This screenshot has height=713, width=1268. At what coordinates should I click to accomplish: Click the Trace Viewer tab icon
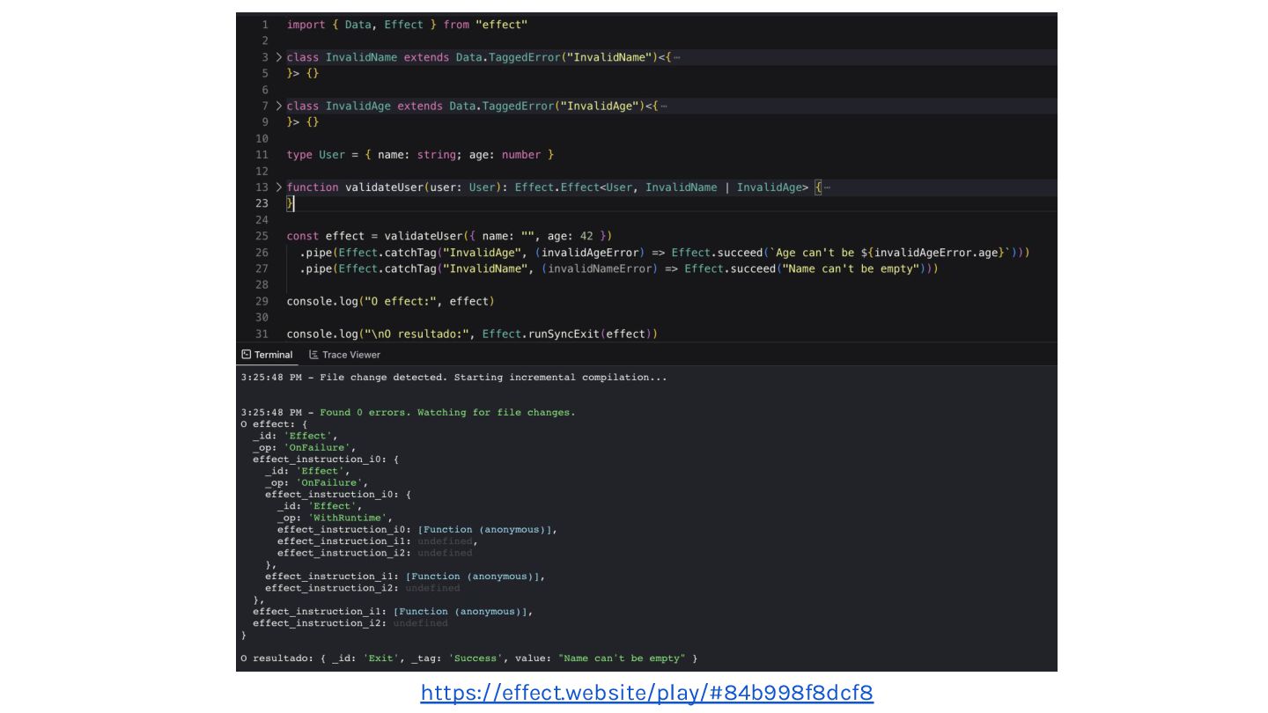pyautogui.click(x=313, y=355)
